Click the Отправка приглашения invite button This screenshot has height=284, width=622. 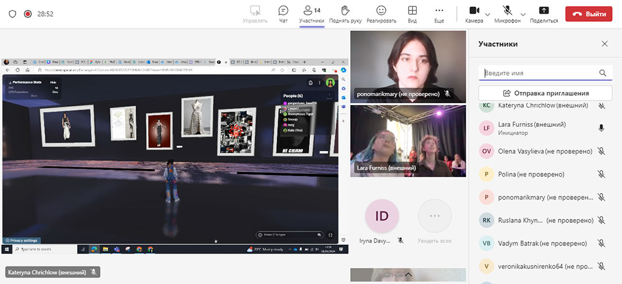tap(545, 93)
